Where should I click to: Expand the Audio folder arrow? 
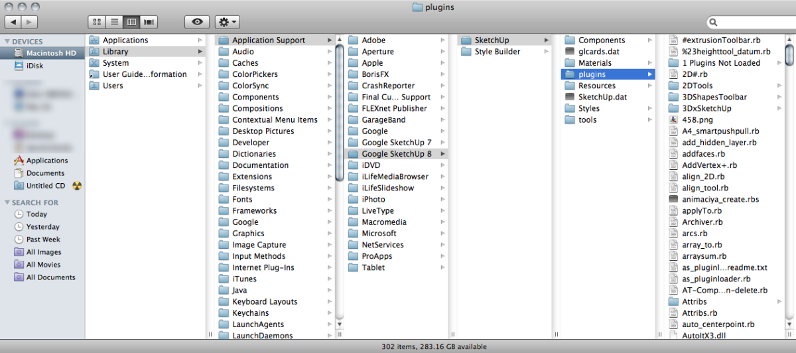click(x=329, y=52)
